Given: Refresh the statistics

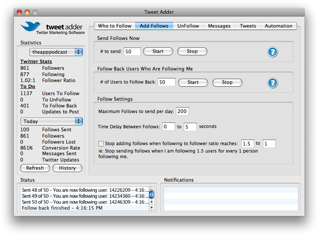Looking at the screenshot, I should pyautogui.click(x=35, y=168).
